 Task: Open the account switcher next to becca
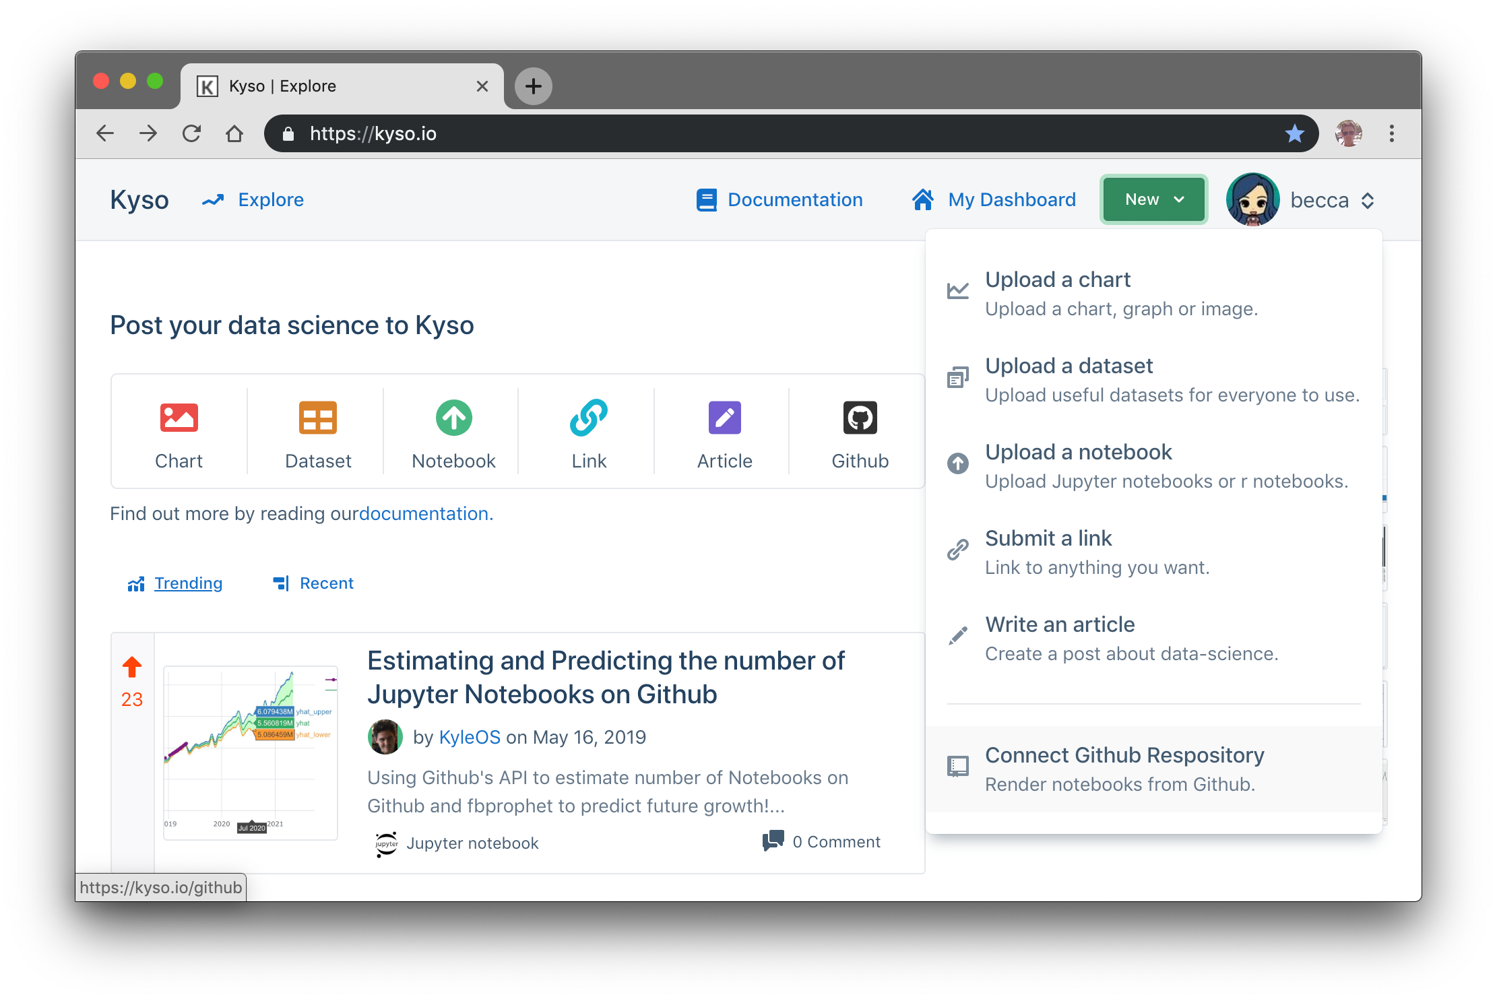click(x=1368, y=200)
